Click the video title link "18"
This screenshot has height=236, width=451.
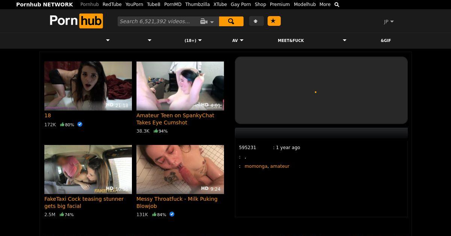click(48, 115)
